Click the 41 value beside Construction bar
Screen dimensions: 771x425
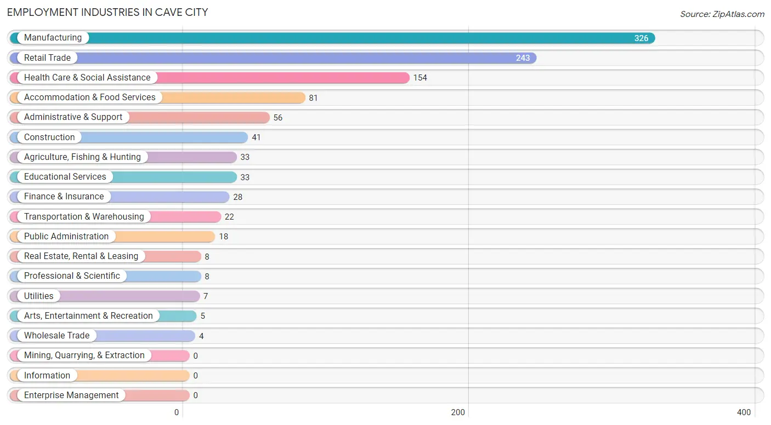point(256,137)
